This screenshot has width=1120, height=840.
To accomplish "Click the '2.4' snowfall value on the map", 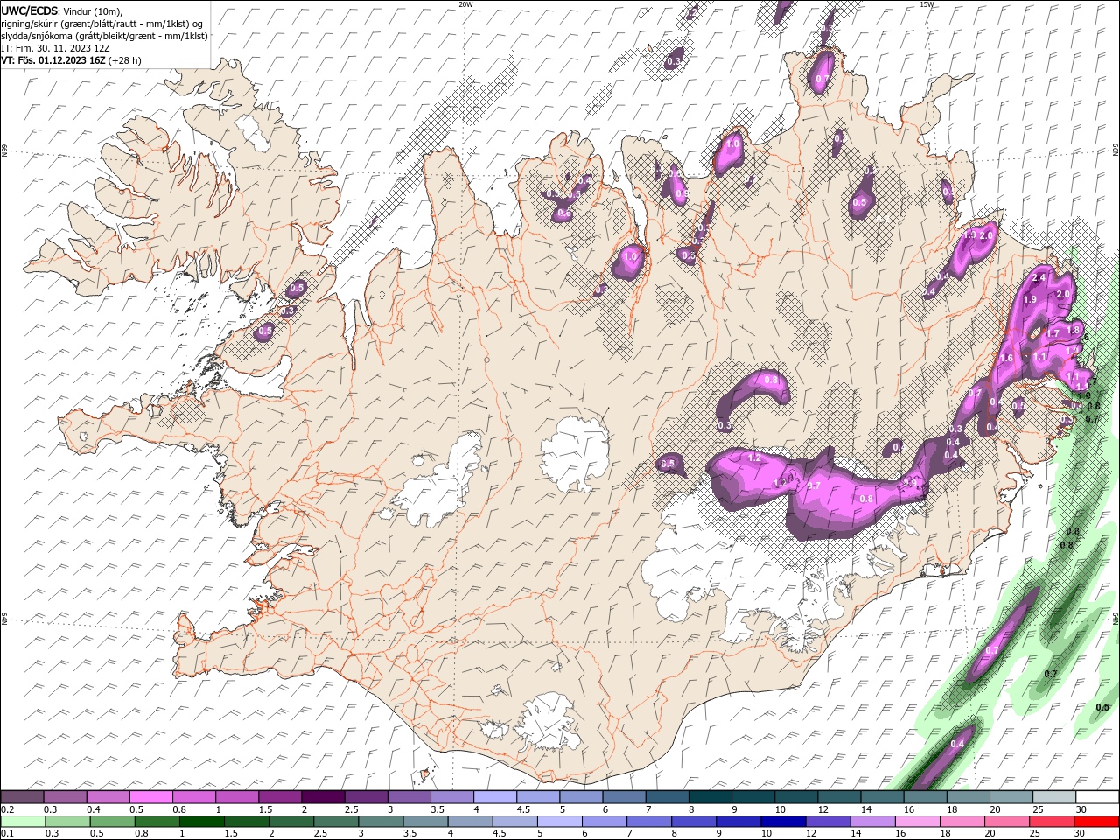I will pyautogui.click(x=1039, y=278).
